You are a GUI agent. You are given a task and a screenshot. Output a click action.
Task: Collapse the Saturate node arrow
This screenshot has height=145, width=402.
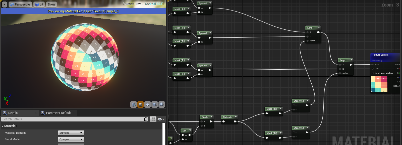click(x=236, y=117)
